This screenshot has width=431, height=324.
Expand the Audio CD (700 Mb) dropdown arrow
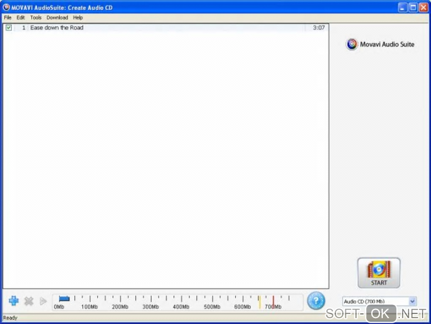412,301
